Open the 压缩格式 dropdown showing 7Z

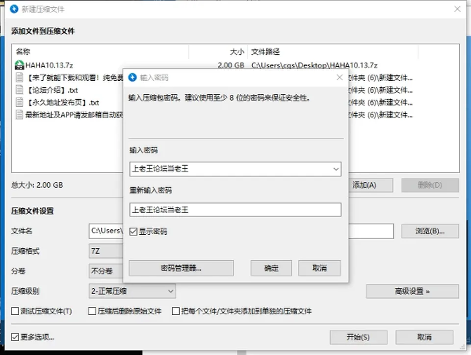106,251
